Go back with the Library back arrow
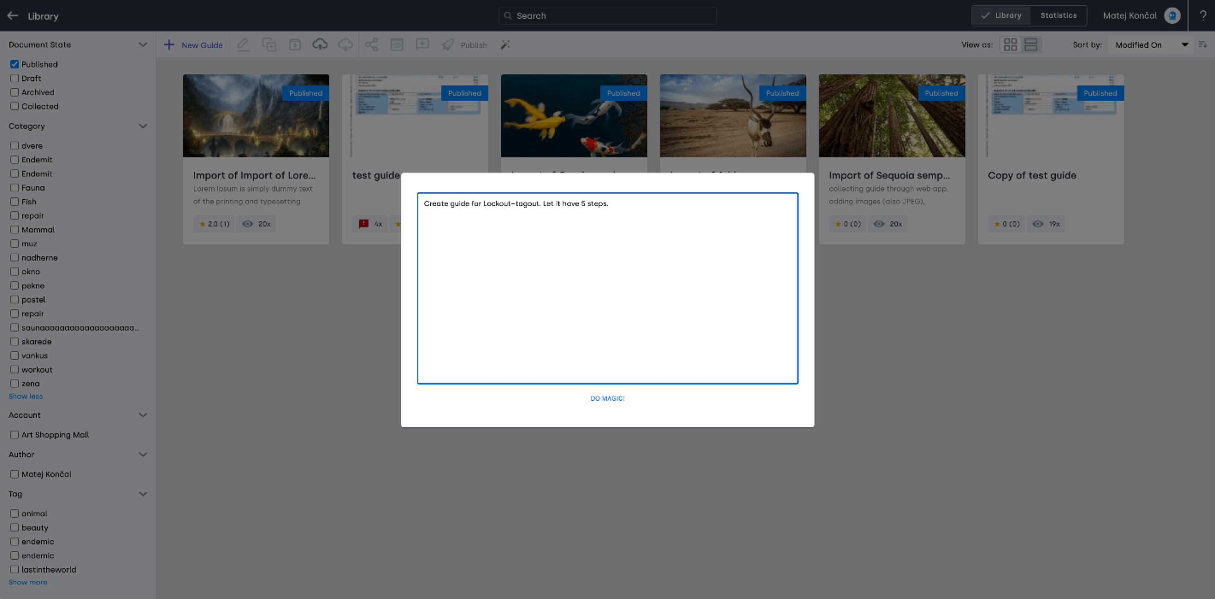Image resolution: width=1215 pixels, height=599 pixels. (13, 16)
